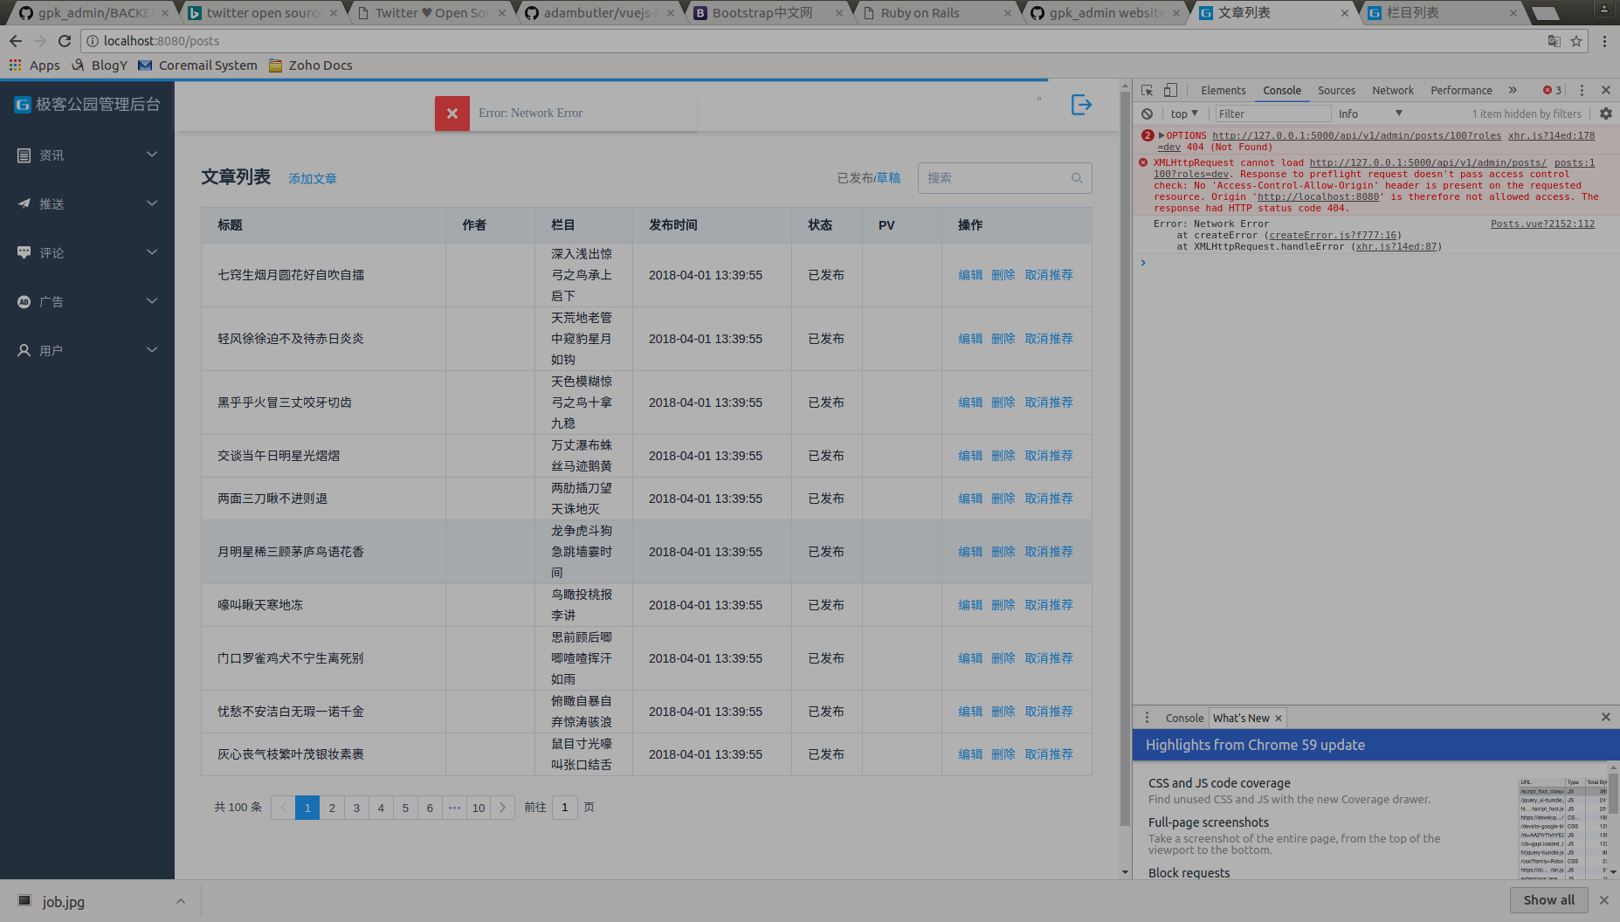Toggle the inspect element cursor in DevTools
This screenshot has height=922, width=1620.
[x=1147, y=90]
